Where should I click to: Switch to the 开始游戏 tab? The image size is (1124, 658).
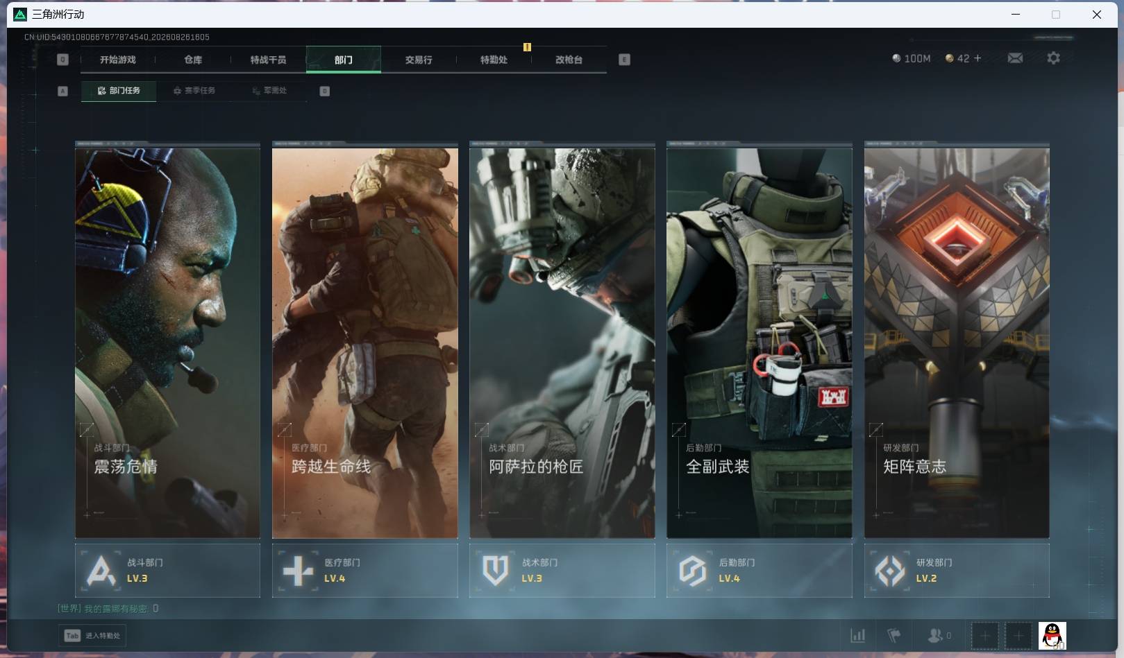click(118, 60)
